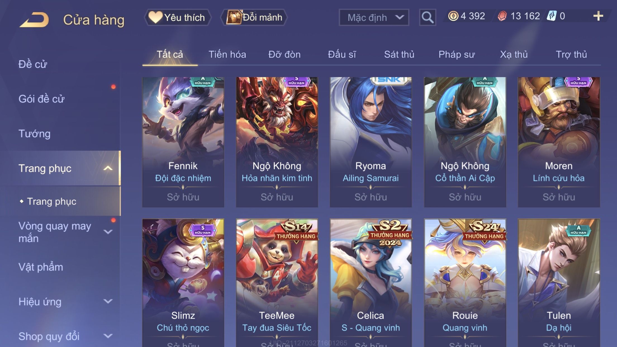The image size is (617, 347).
Task: Expand the Hiệu ứng sidebar section
Action: point(108,301)
